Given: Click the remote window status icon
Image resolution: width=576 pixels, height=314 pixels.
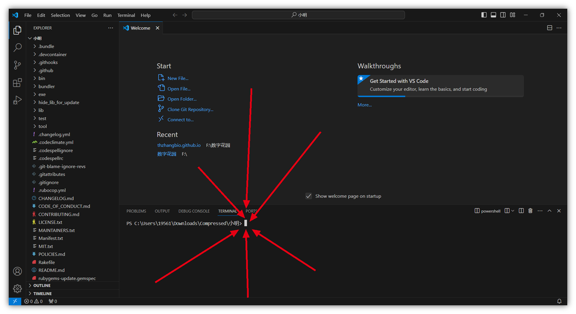Looking at the screenshot, I should click(x=15, y=301).
